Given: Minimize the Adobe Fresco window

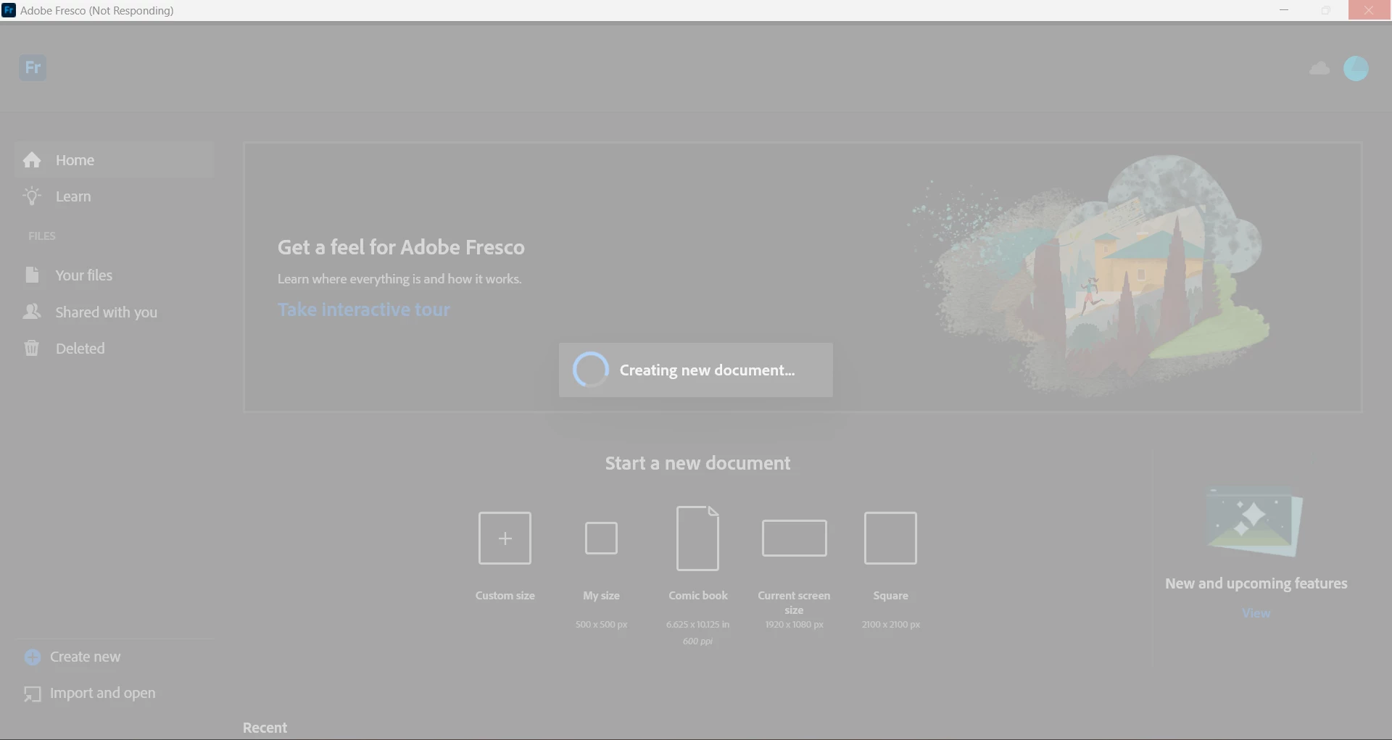Looking at the screenshot, I should tap(1284, 10).
